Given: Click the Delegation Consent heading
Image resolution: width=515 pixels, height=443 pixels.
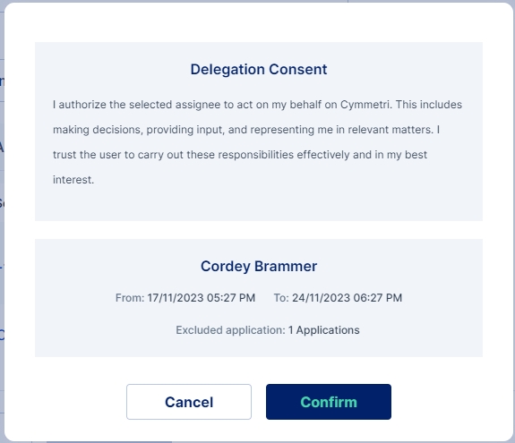Looking at the screenshot, I should tap(259, 69).
